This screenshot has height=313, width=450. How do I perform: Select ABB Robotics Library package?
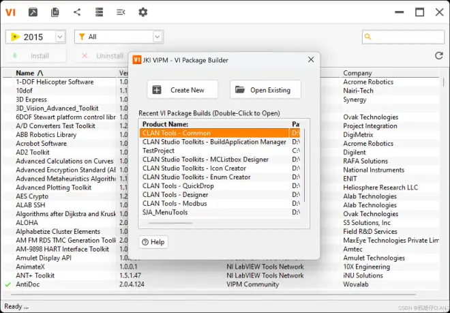tap(46, 134)
